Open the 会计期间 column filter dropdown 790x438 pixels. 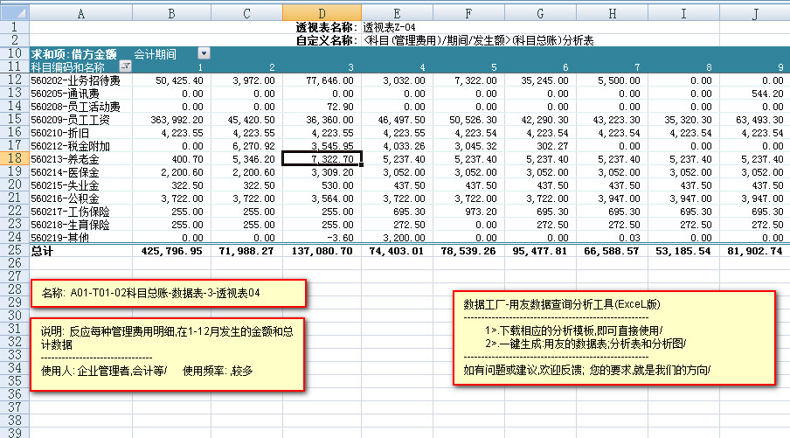tap(204, 54)
